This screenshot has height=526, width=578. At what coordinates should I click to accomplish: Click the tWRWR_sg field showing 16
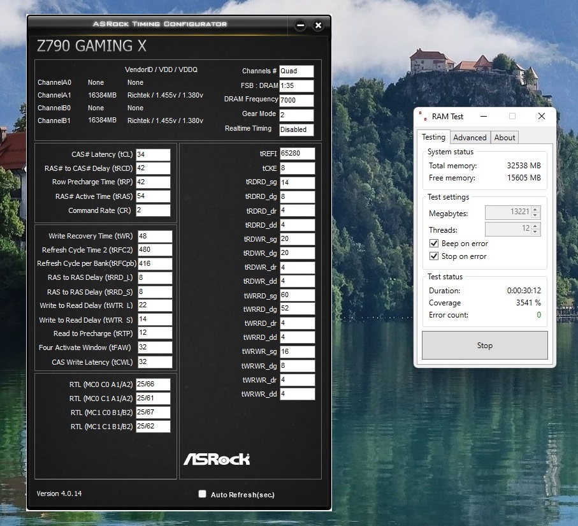297,351
